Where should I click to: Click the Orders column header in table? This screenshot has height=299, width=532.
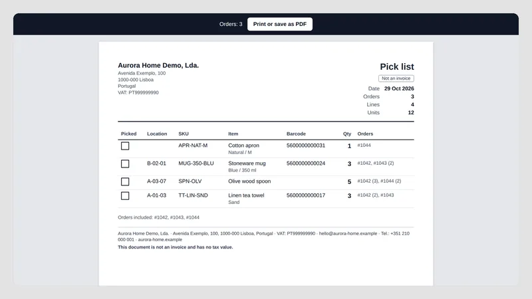pyautogui.click(x=365, y=134)
